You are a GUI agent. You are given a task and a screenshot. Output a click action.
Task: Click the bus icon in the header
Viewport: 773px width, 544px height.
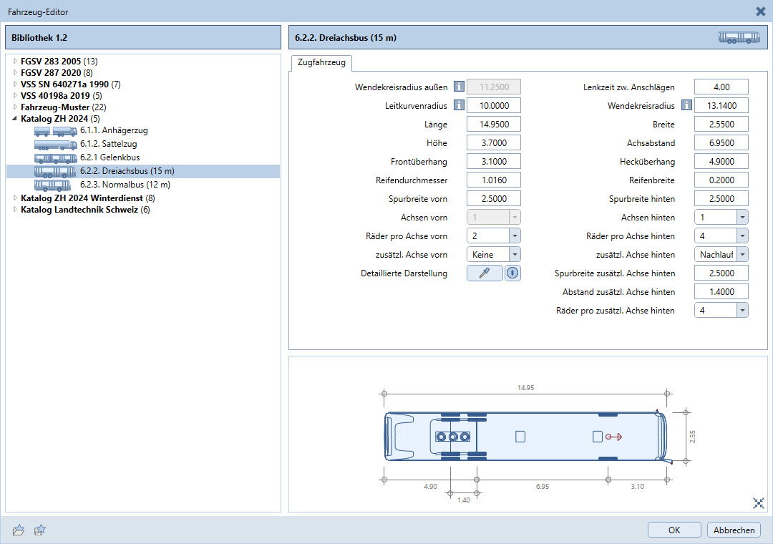click(739, 38)
